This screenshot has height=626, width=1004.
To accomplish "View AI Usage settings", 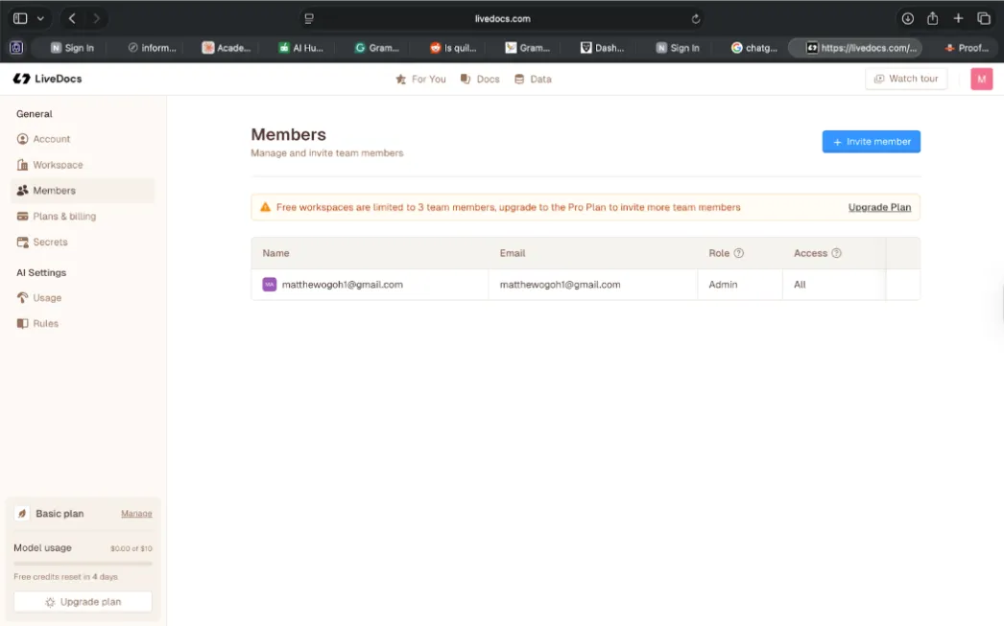I will pyautogui.click(x=46, y=298).
